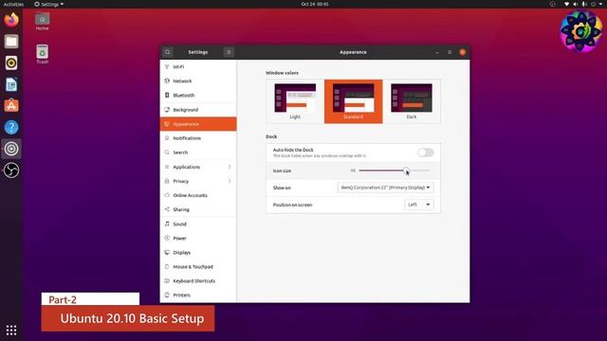Click the Settings search icon
Screen dimensions: 607x341
(x=168, y=52)
